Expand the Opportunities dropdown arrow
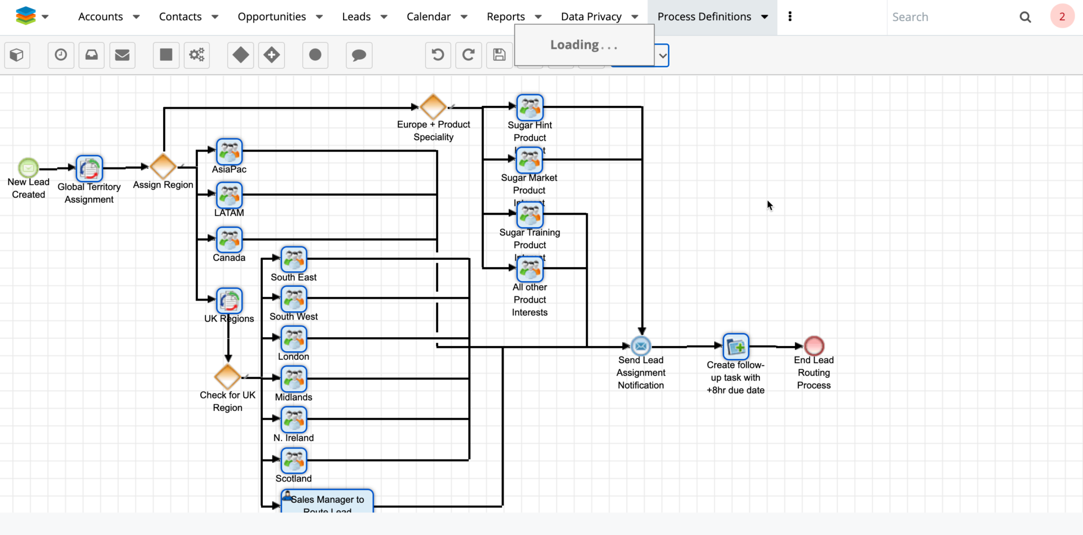The width and height of the screenshot is (1083, 535). [x=319, y=17]
